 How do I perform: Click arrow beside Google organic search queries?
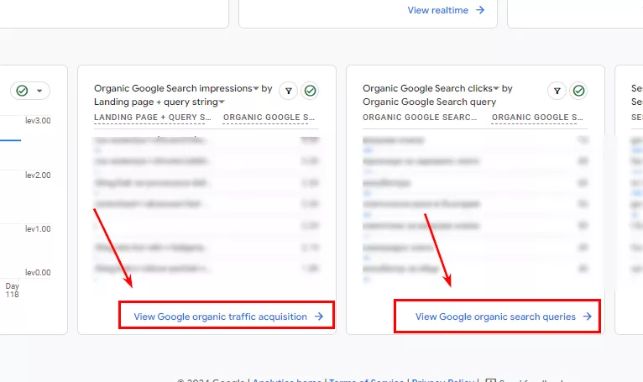(588, 317)
